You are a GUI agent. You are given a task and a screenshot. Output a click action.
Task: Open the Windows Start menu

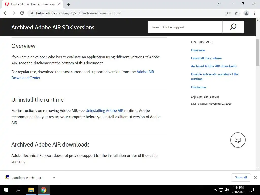pyautogui.click(x=6, y=190)
